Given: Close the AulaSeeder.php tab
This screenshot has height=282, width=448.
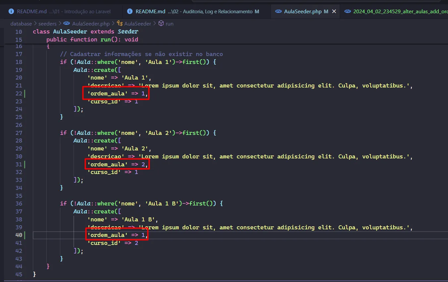Looking at the screenshot, I should pos(334,11).
